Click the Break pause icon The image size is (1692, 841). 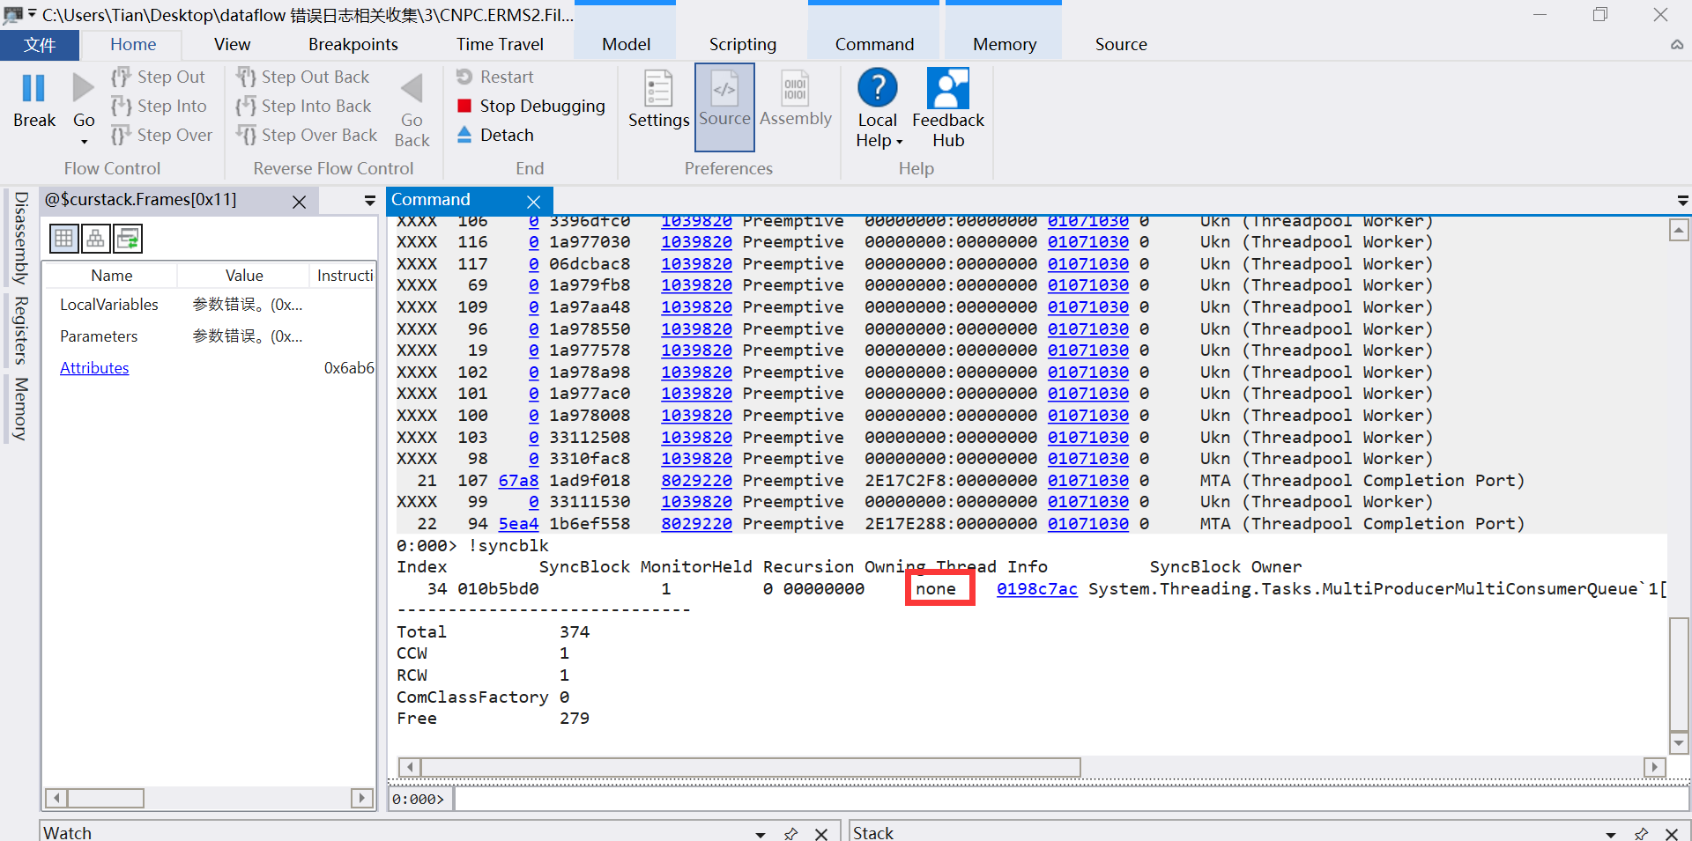pyautogui.click(x=33, y=89)
